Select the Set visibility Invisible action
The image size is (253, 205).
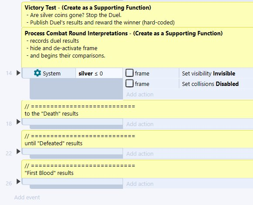click(x=209, y=73)
